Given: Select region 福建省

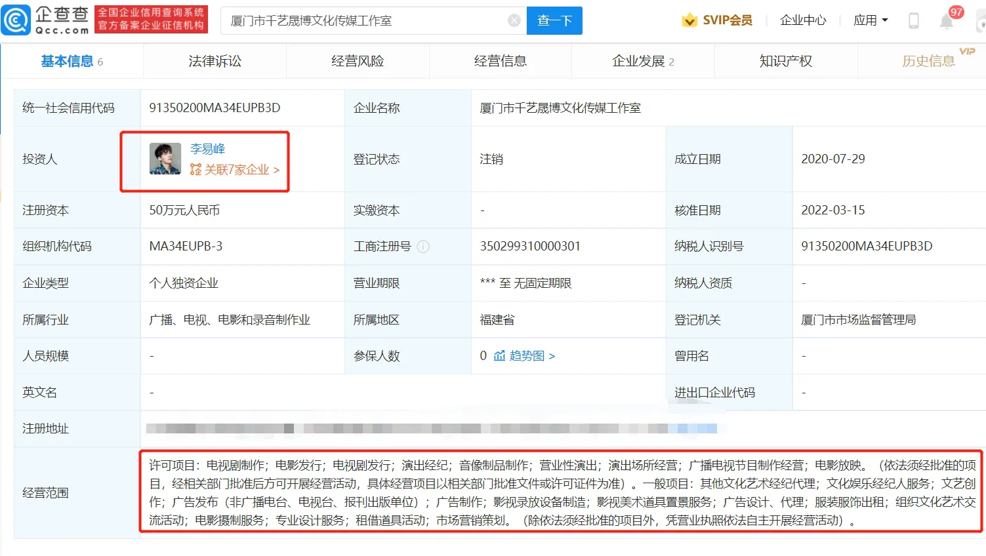Looking at the screenshot, I should [497, 319].
